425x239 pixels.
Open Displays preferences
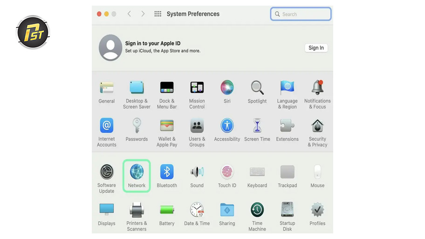point(107,214)
